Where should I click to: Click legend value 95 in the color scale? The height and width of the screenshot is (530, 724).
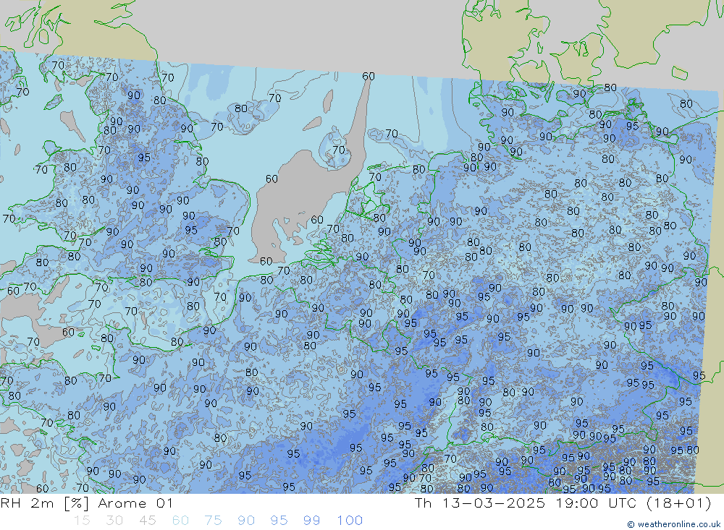279,521
